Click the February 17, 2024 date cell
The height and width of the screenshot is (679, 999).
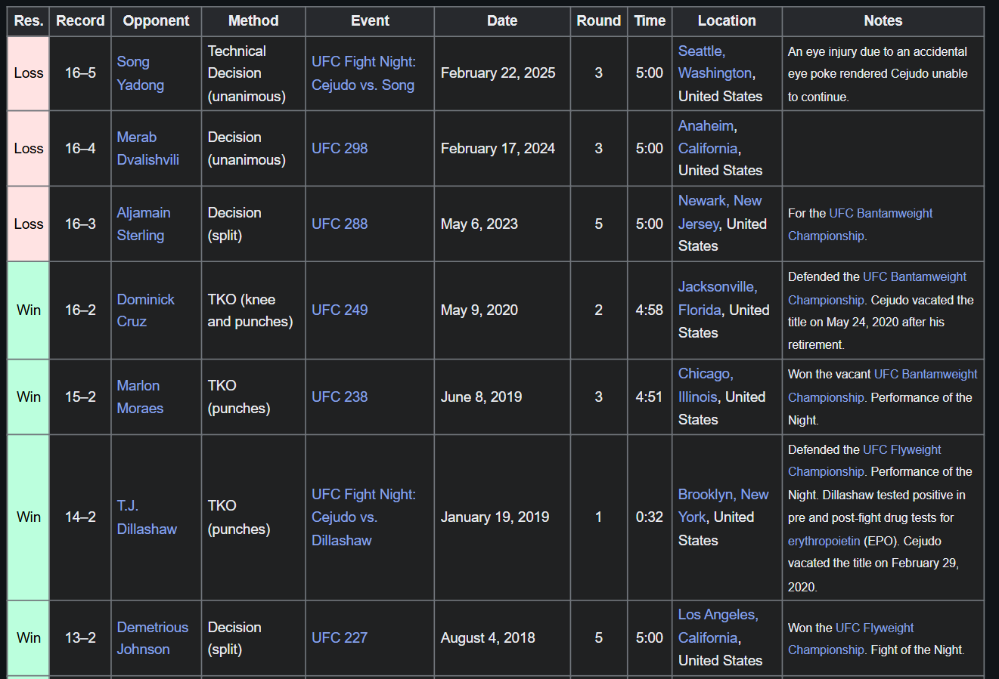coord(502,148)
